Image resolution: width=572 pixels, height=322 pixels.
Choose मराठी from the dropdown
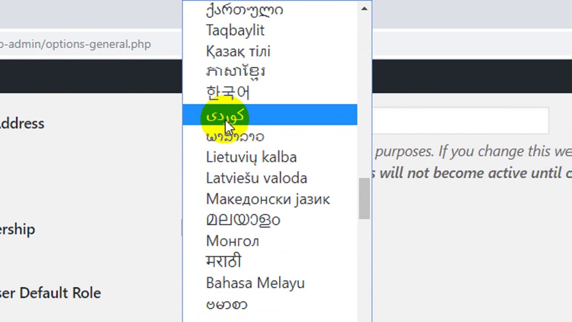point(223,262)
